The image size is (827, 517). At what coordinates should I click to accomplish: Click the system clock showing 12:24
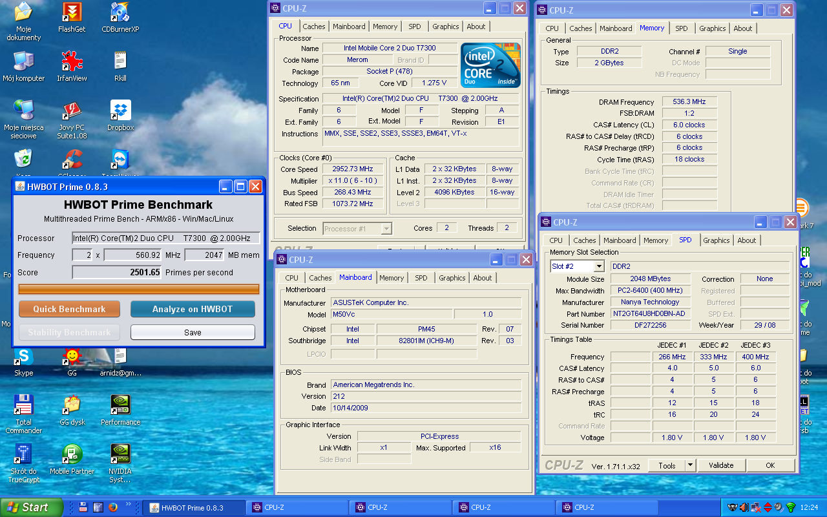tap(810, 508)
